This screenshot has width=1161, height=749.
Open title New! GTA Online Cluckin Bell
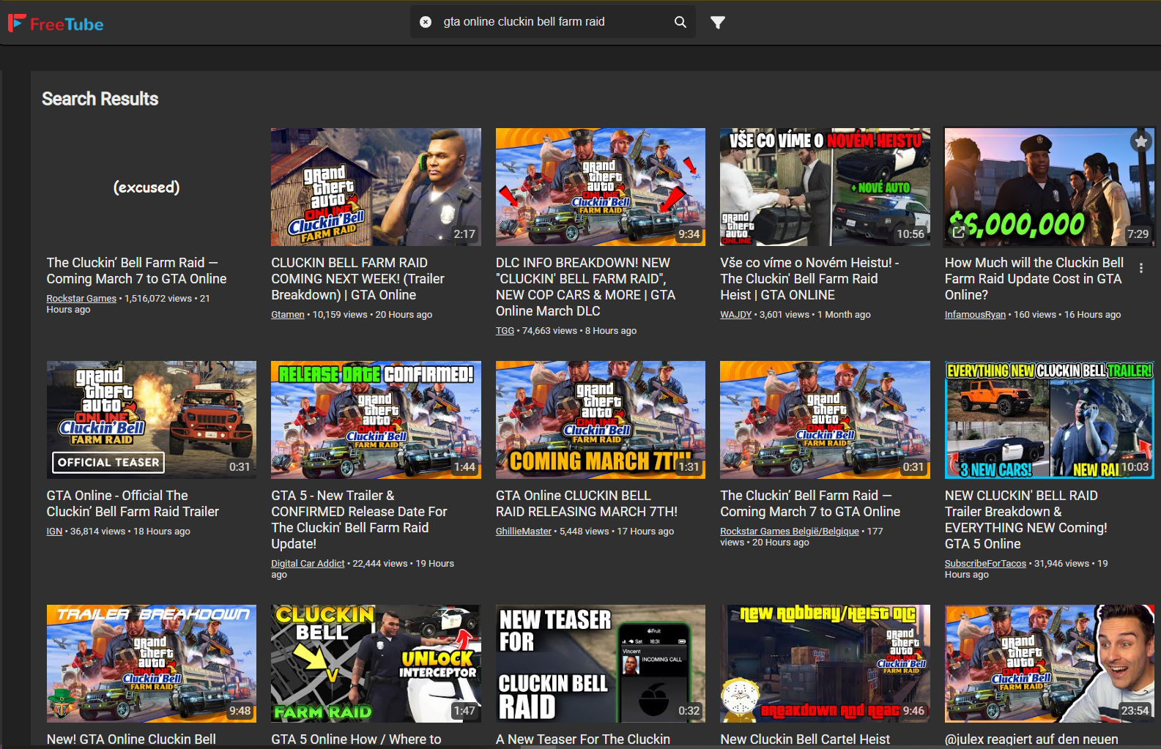click(131, 739)
